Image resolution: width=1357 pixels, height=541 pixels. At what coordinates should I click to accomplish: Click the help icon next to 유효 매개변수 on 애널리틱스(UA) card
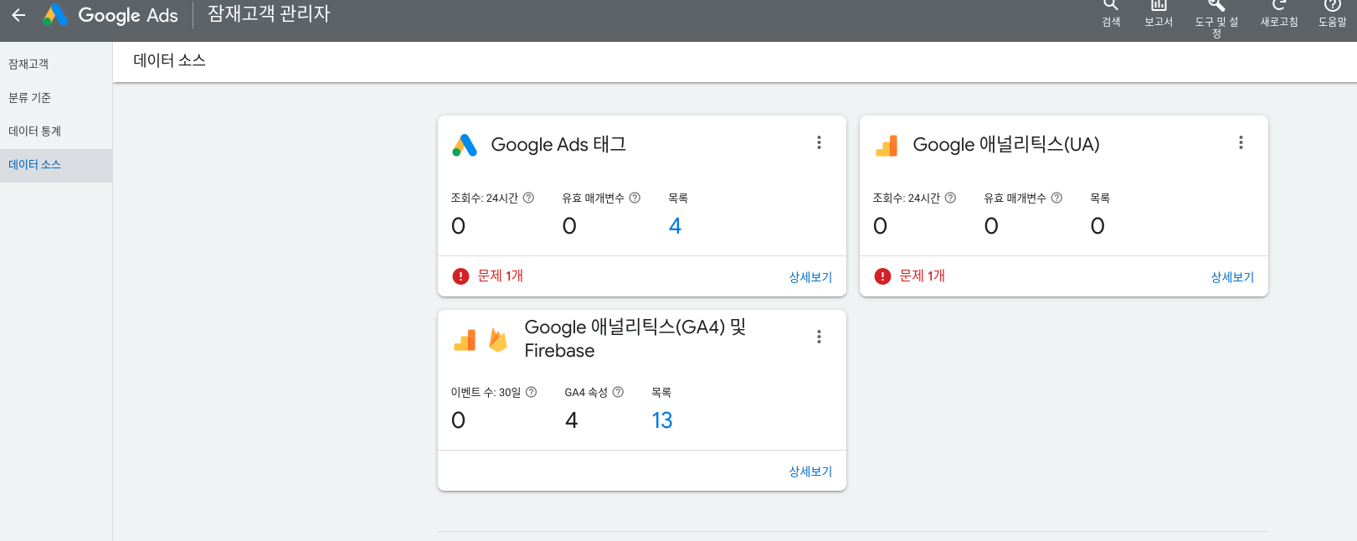pos(1056,198)
